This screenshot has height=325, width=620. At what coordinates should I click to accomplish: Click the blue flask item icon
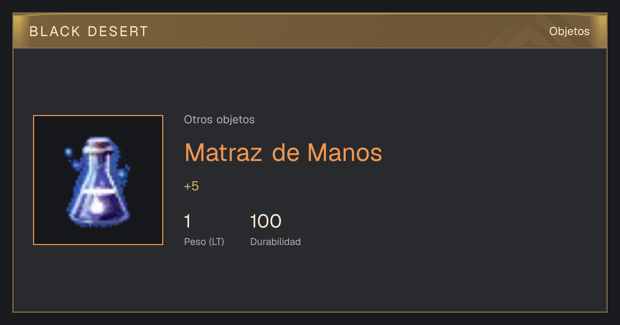click(98, 182)
